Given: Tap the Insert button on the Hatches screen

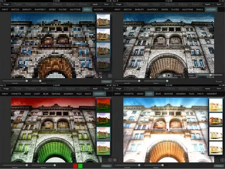Looking at the screenshot, I should tap(191, 76).
